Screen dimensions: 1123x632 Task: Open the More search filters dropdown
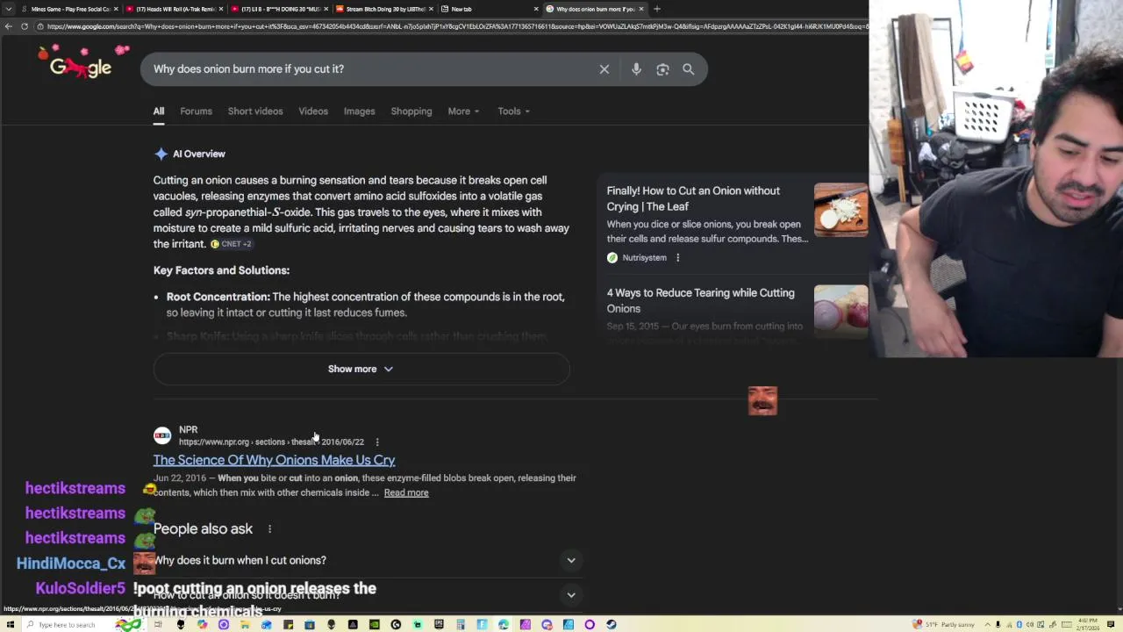point(463,111)
